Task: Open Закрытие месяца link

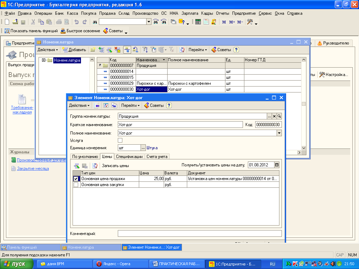Action: [33, 168]
